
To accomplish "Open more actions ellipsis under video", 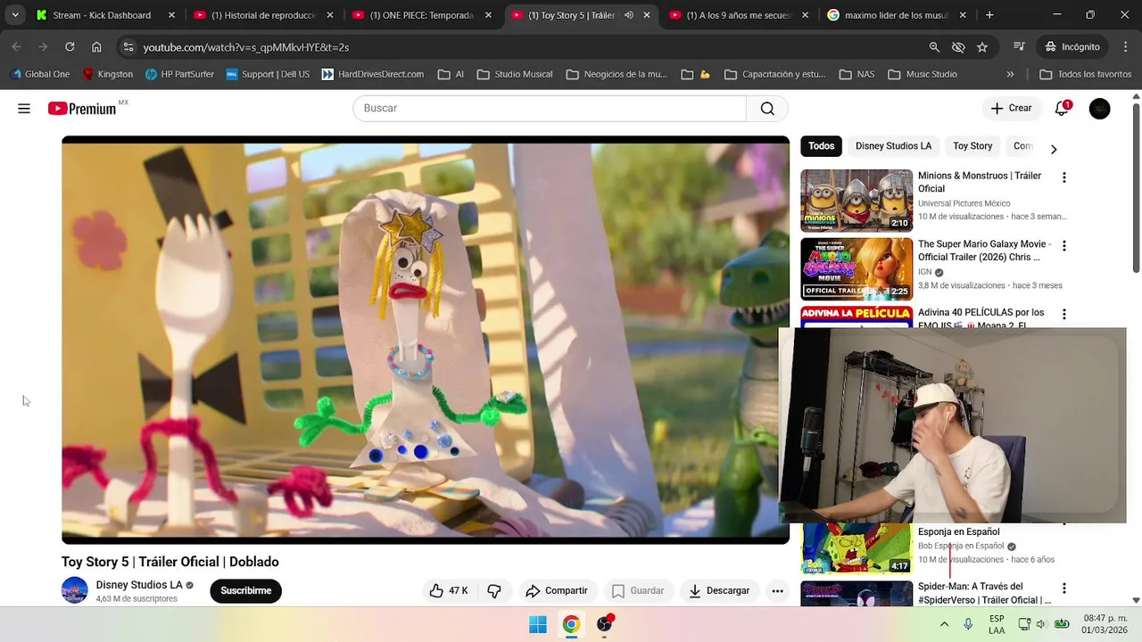I will click(777, 590).
